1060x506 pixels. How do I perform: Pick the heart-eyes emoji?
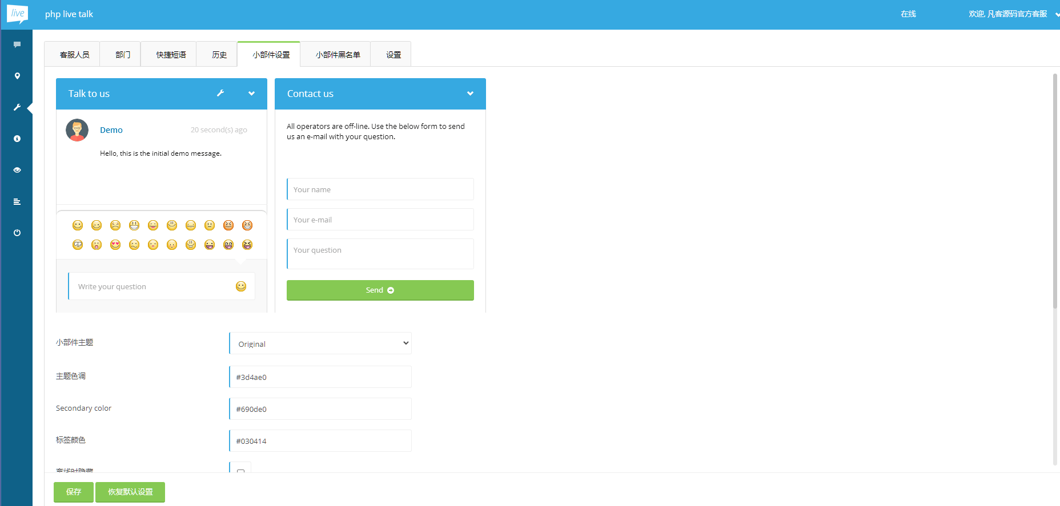point(115,245)
